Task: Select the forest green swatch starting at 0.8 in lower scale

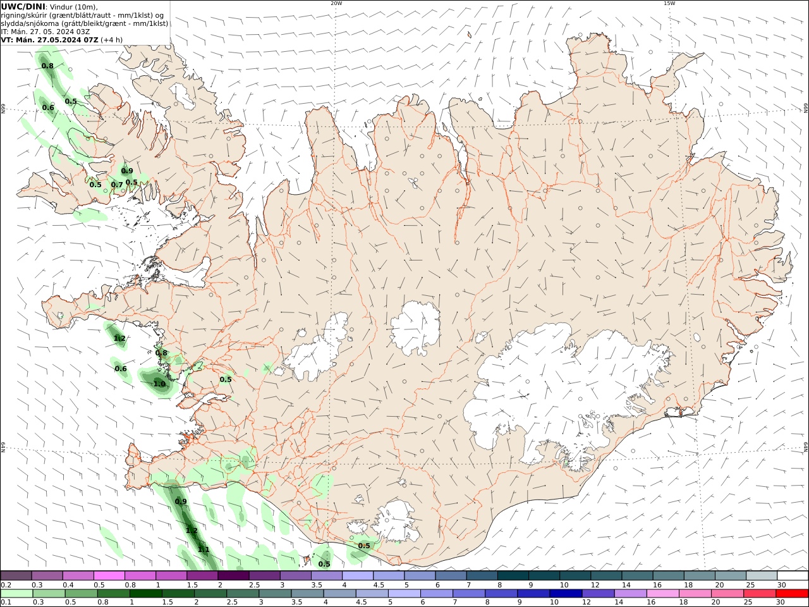Action: click(x=113, y=594)
